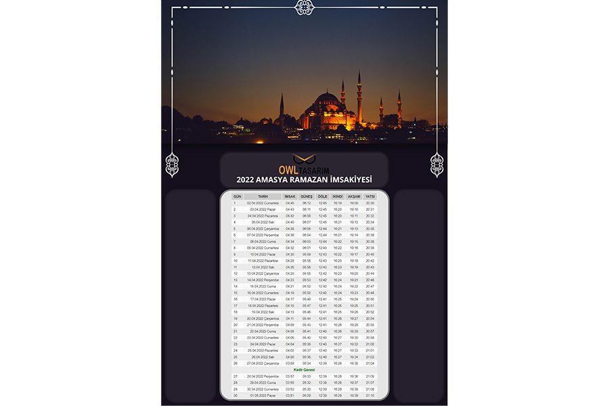Image resolution: width=609 pixels, height=406 pixels.
Task: Select the 01.05.2022 Pazar row
Action: [x=304, y=395]
